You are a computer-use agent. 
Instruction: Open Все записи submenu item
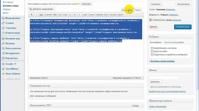pos(8,2)
